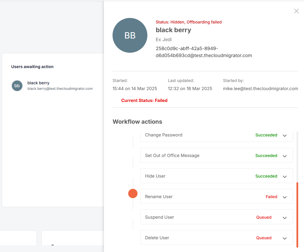Viewport: 304px width, 252px height.
Task: Click the Ex Jedi job title
Action: (x=164, y=39)
